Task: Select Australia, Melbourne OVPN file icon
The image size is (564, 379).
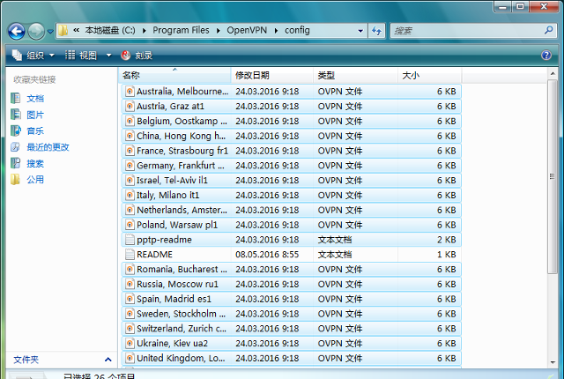Action: coord(130,92)
